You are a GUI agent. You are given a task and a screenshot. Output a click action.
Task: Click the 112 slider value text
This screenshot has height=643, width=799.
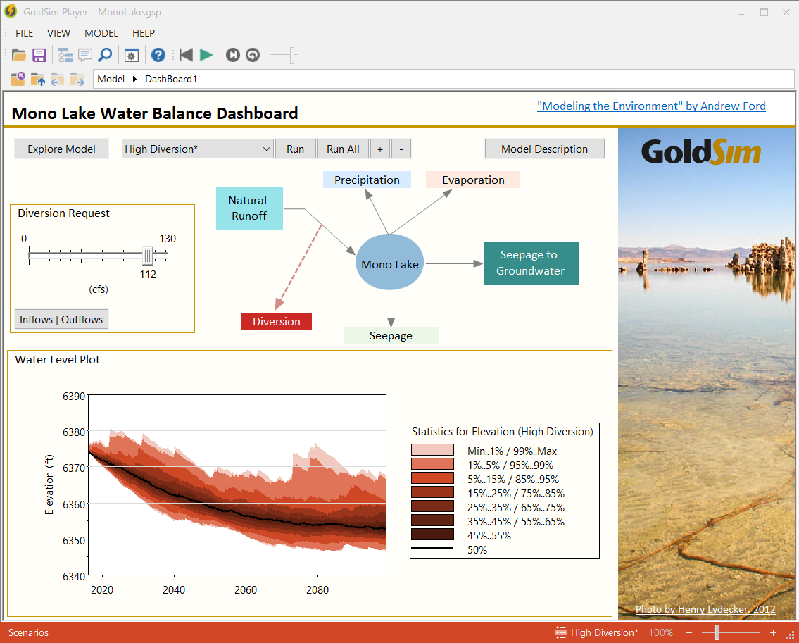pos(148,275)
